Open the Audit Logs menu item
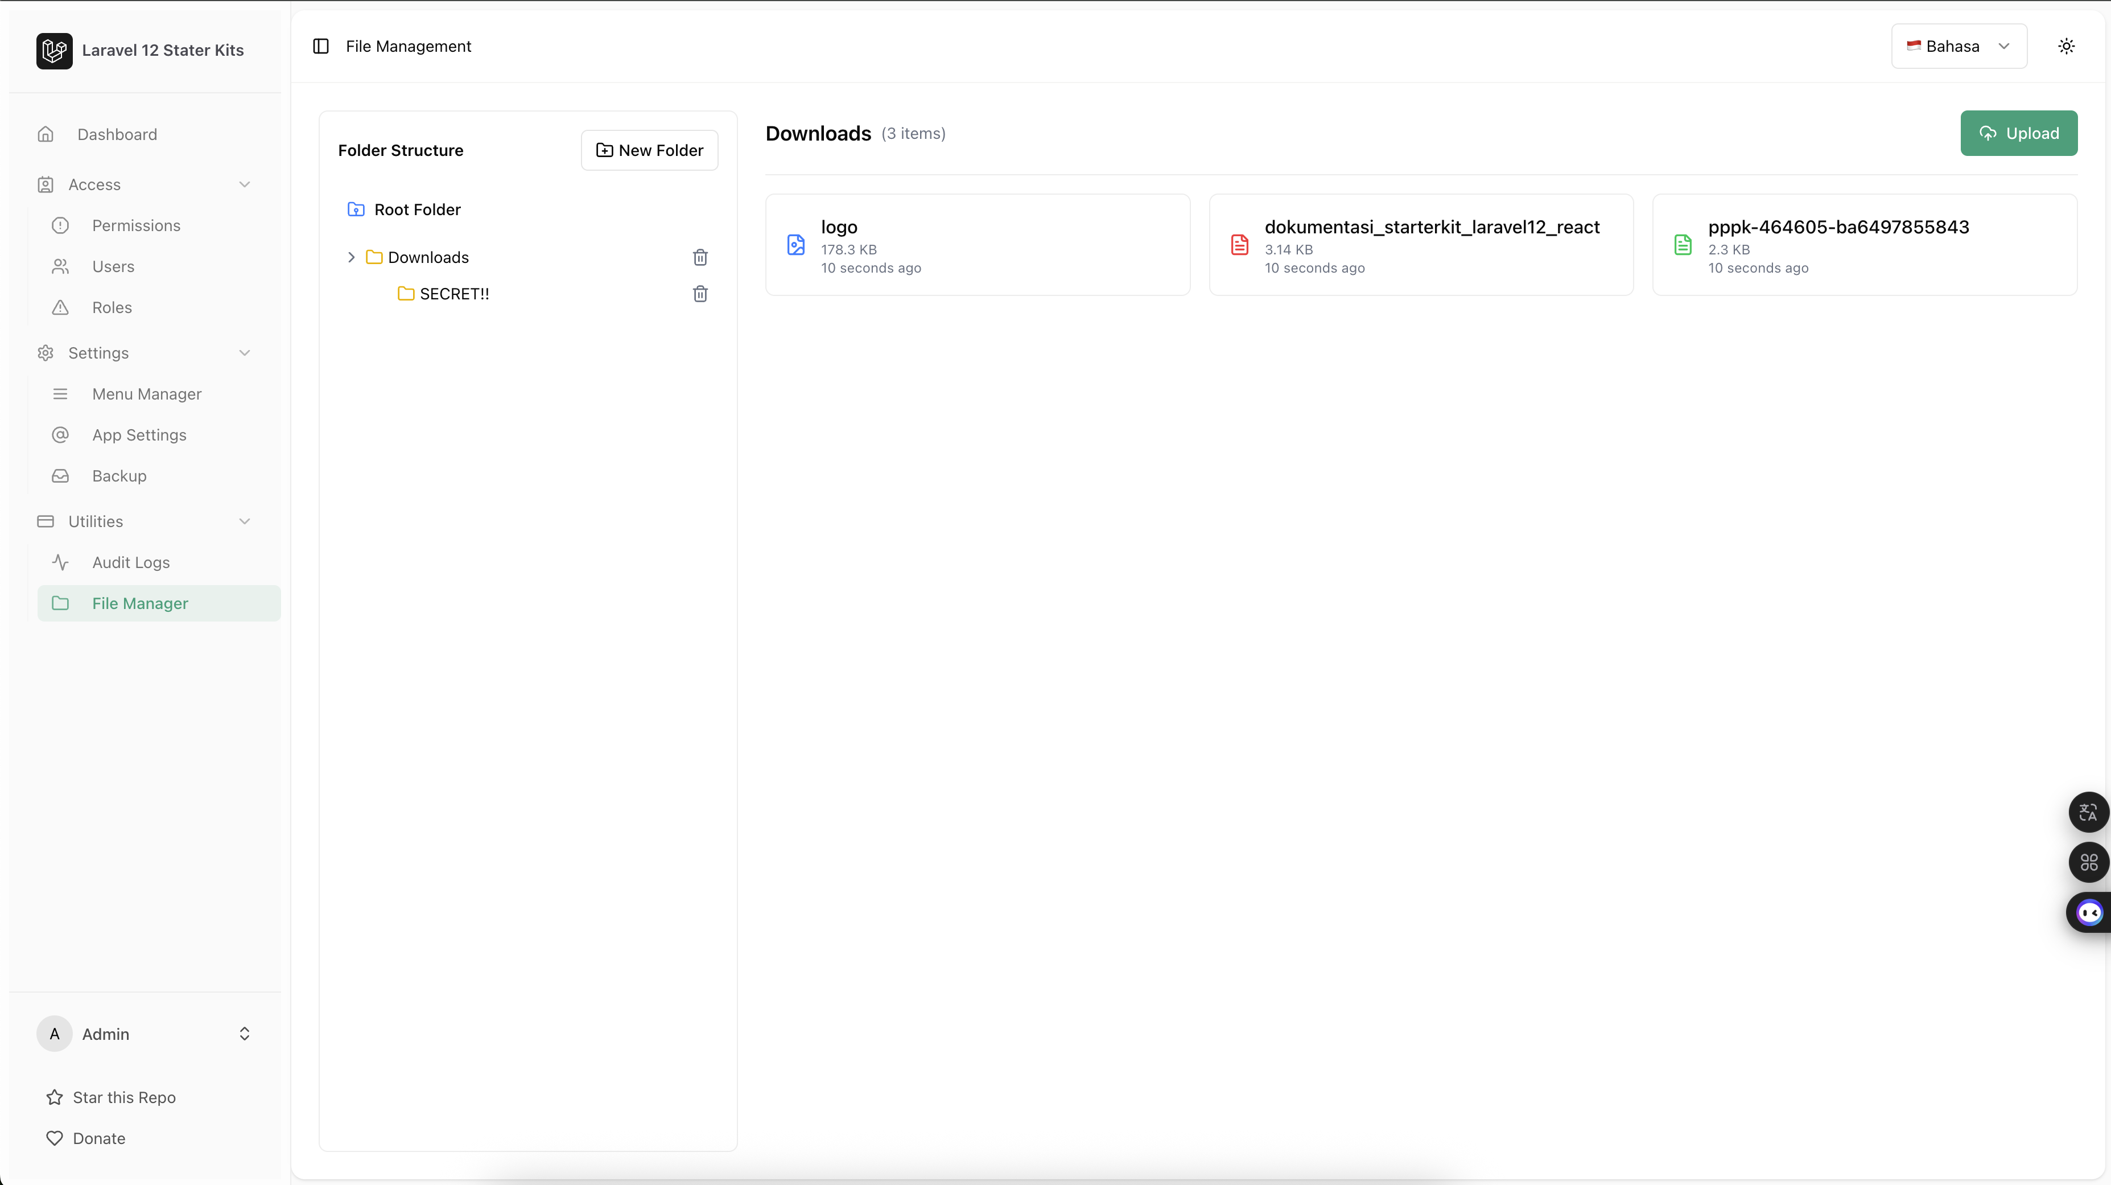Image resolution: width=2111 pixels, height=1185 pixels. (131, 562)
